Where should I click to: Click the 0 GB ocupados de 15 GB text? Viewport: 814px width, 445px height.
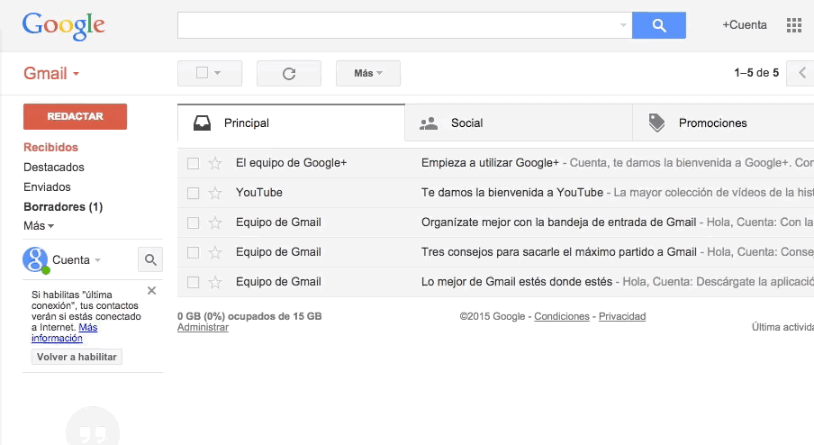coord(249,316)
